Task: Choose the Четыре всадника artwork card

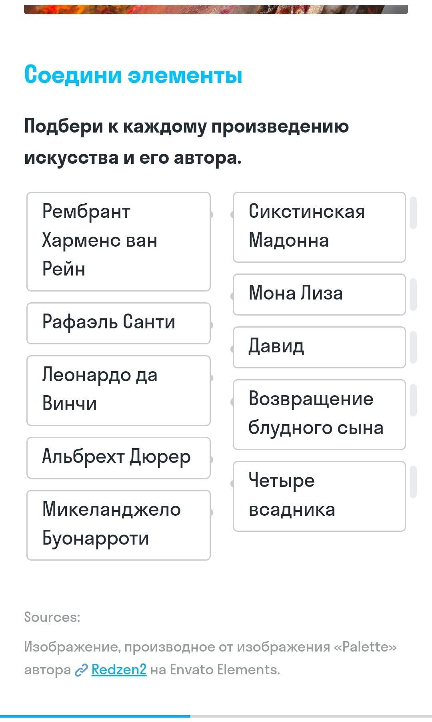Action: [319, 496]
